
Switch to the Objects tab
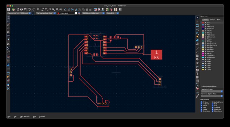point(212,20)
